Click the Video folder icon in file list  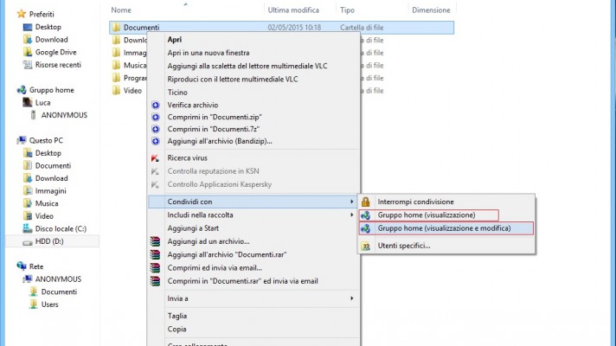click(116, 90)
